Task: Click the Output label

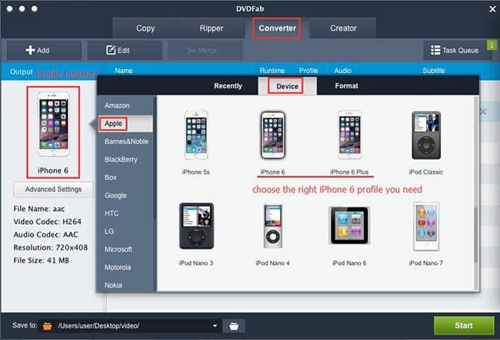Action: pos(22,72)
